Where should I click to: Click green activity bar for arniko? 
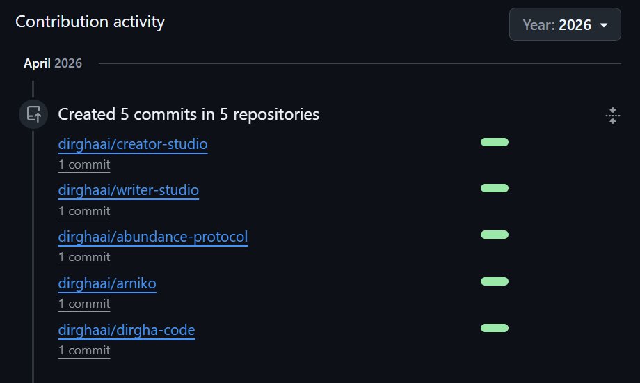(x=495, y=281)
